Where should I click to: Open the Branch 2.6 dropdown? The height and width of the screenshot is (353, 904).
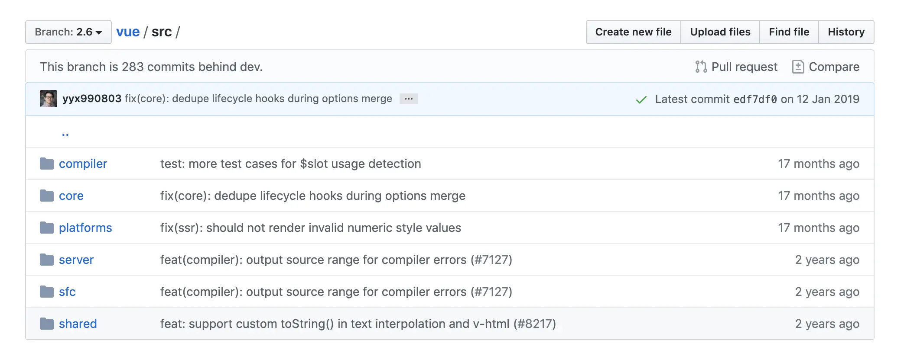point(68,32)
